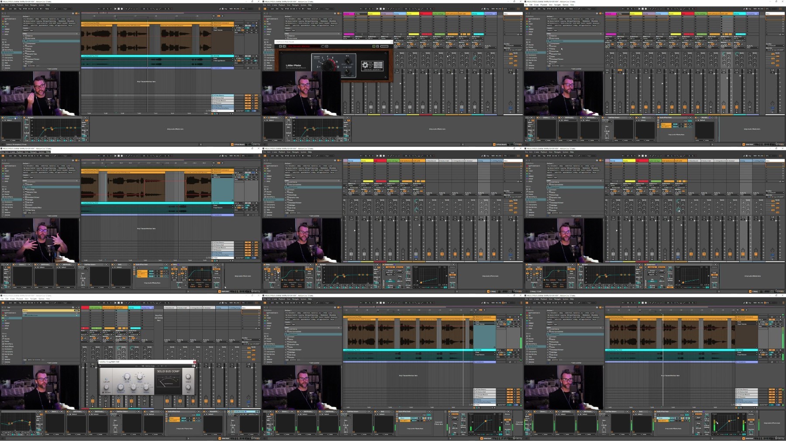Select A Plate Reverb return track in middle-left screenshot

(x=223, y=242)
